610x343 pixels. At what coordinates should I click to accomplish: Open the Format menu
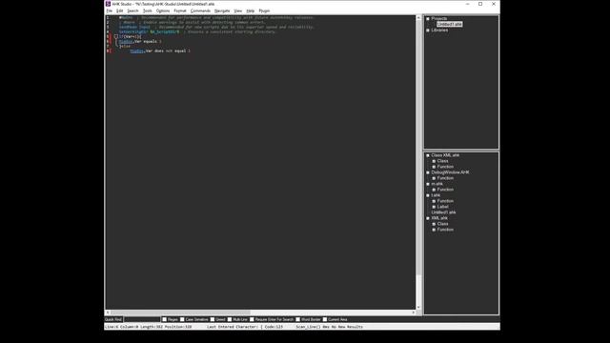pos(180,10)
